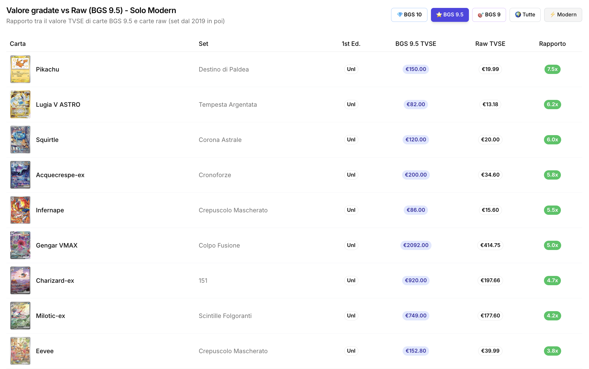Open the Charizard-ex card thumbnail
Screen dimensions: 589x369
pos(20,281)
